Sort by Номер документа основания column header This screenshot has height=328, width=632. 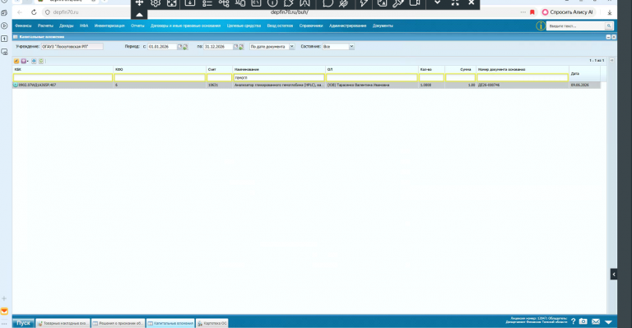[523, 69]
